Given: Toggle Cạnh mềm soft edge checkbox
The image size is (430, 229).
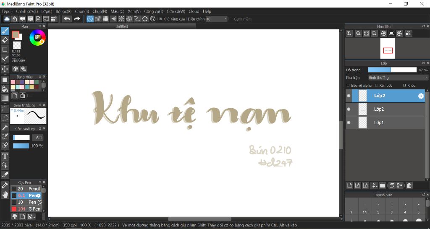Looking at the screenshot, I should (231, 19).
